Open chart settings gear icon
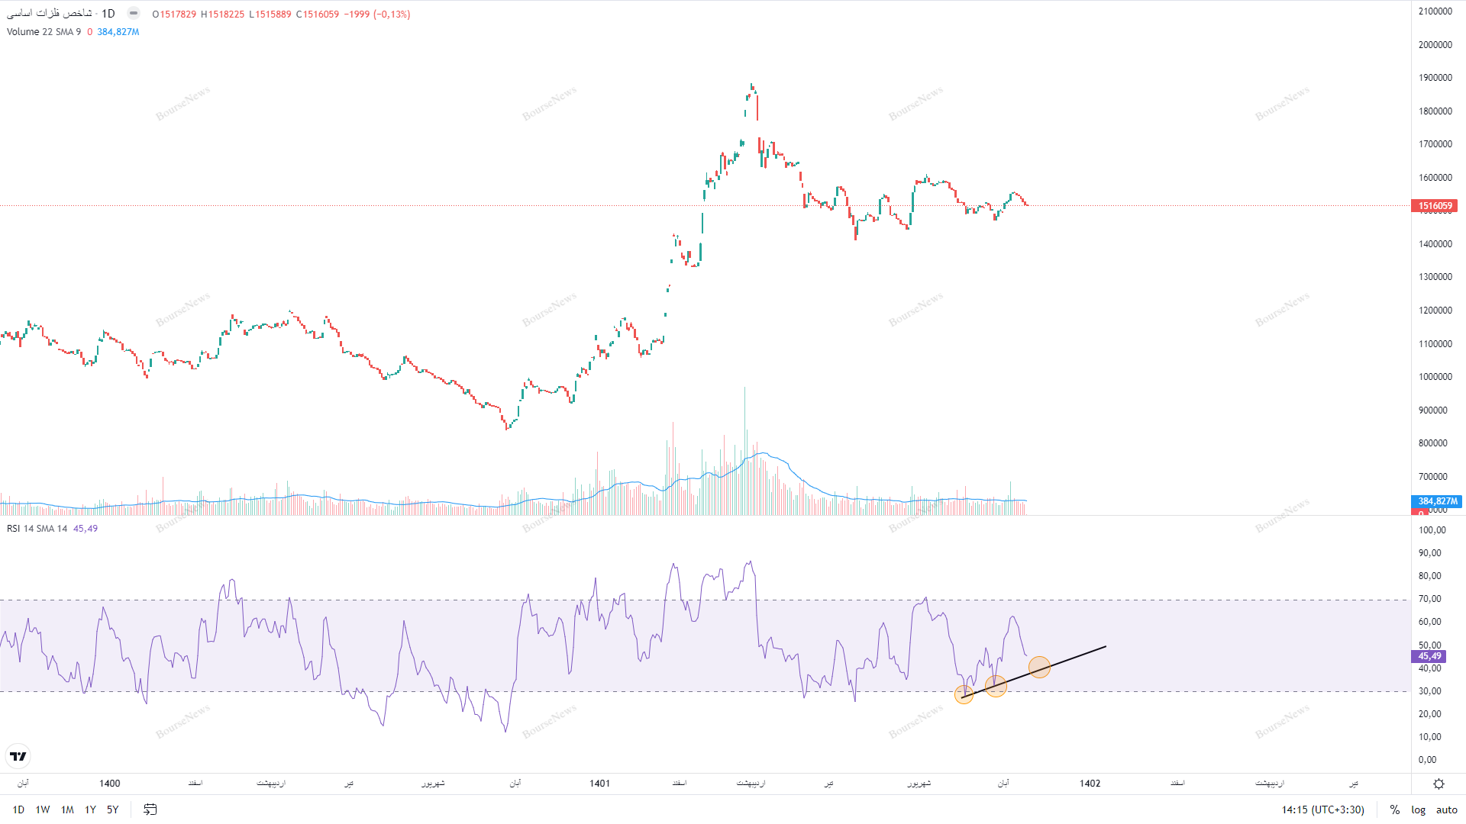This screenshot has height=824, width=1466. click(x=1439, y=784)
